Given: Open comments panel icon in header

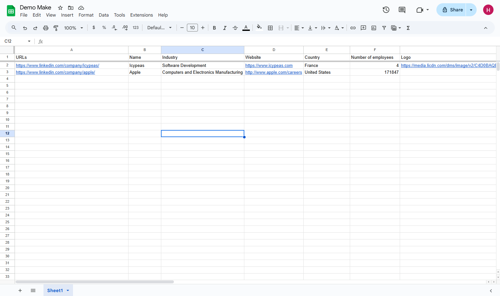Looking at the screenshot, I should [402, 10].
